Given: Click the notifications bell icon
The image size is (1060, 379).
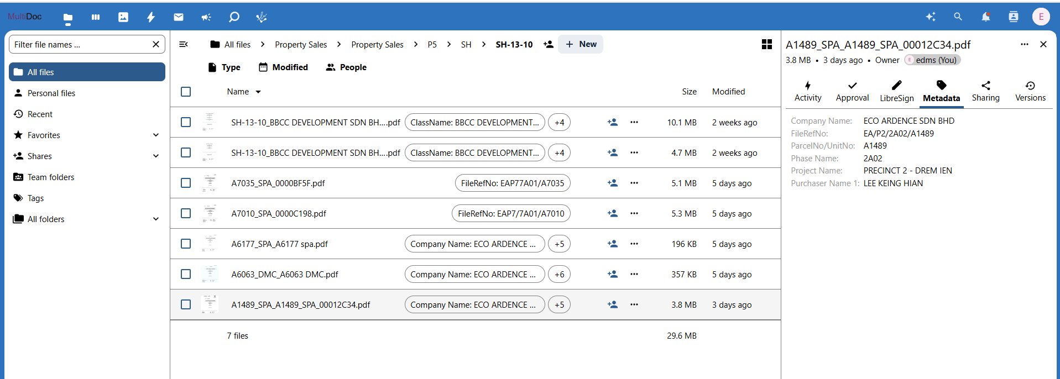Looking at the screenshot, I should coord(985,17).
